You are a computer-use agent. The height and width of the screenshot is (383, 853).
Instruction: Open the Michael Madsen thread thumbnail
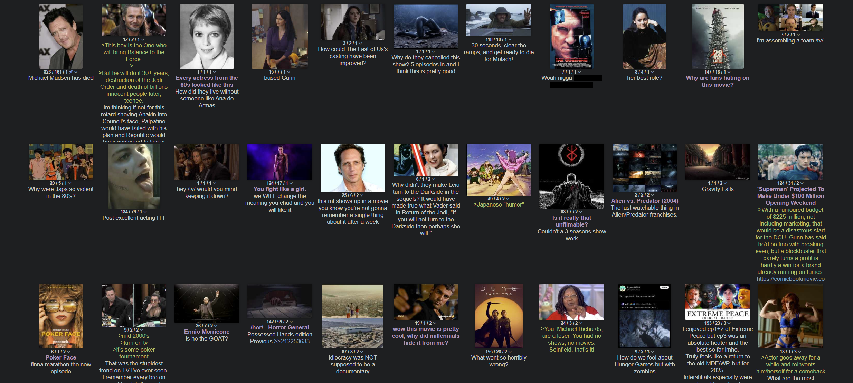pyautogui.click(x=61, y=36)
